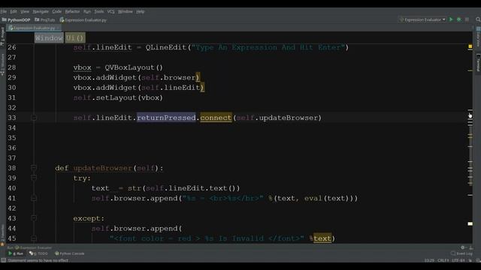The width and height of the screenshot is (481, 270).
Task: Select the ProjTuts folder breadcrumb
Action: (x=45, y=20)
